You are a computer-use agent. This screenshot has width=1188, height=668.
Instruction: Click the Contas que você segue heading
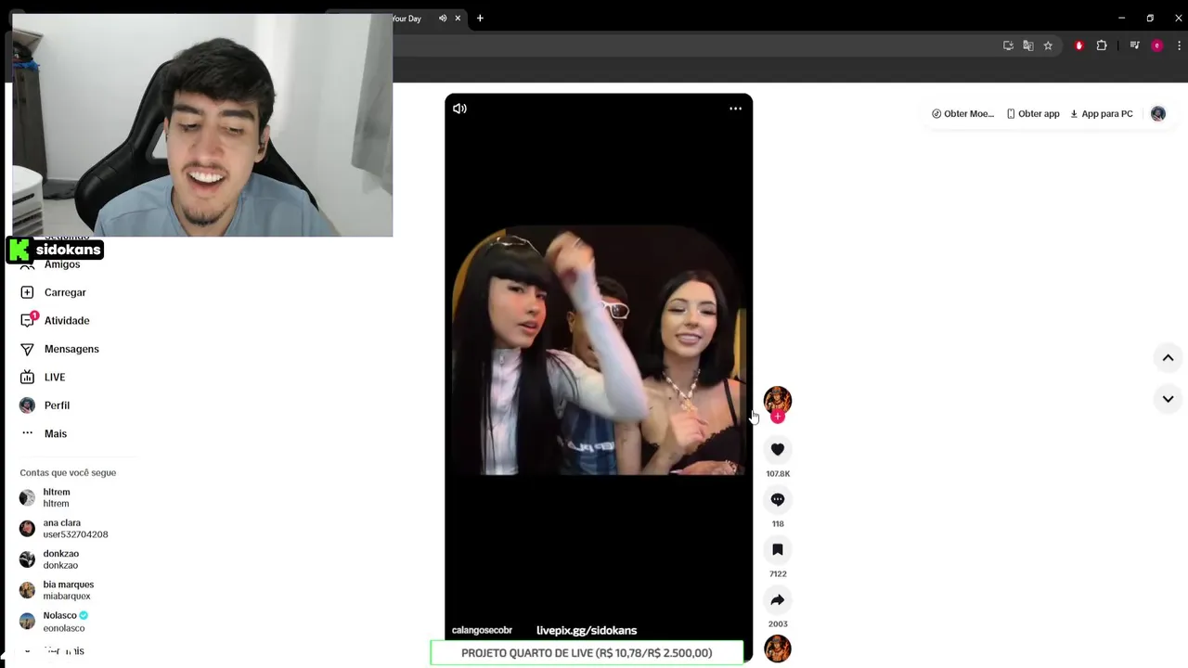click(x=68, y=473)
